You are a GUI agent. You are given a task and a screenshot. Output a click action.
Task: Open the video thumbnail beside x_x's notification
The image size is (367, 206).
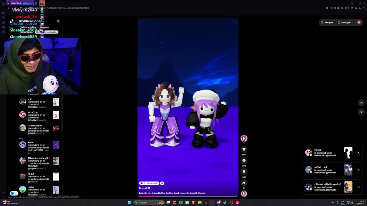point(56,102)
